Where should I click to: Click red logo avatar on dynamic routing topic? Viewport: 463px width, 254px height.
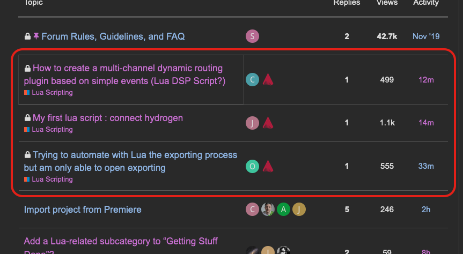pyautogui.click(x=268, y=80)
